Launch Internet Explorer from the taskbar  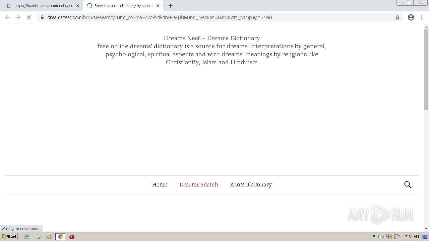(27, 237)
